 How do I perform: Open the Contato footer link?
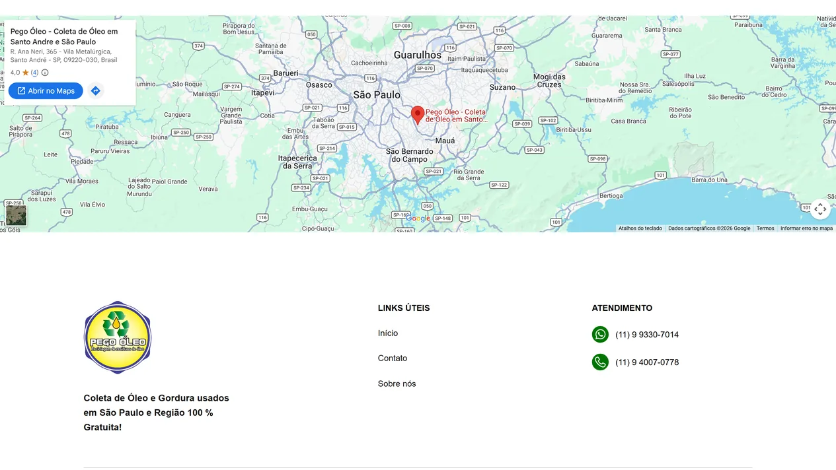[x=393, y=358]
